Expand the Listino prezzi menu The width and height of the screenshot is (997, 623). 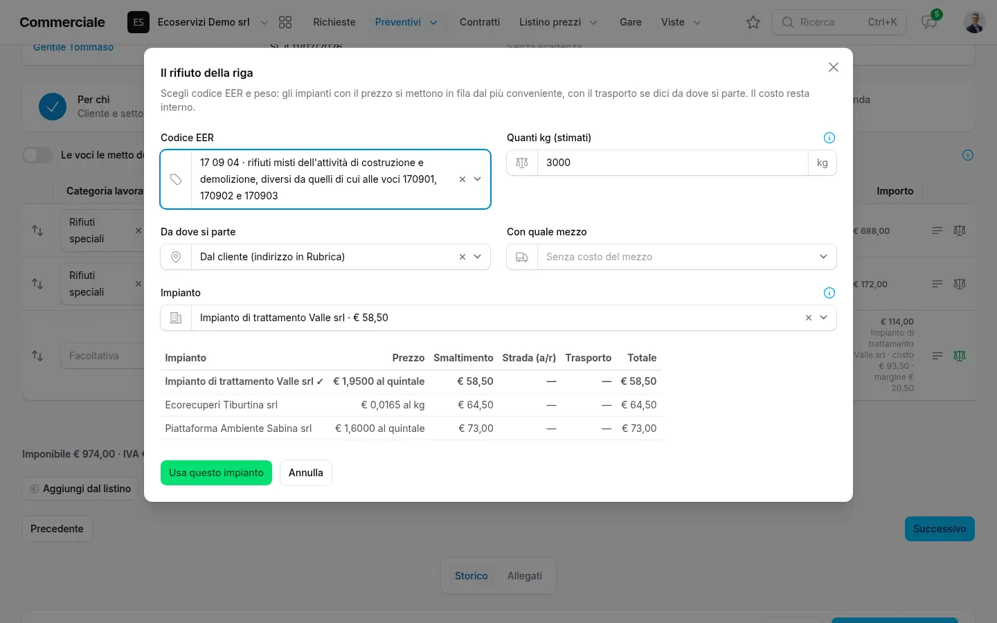(x=558, y=22)
